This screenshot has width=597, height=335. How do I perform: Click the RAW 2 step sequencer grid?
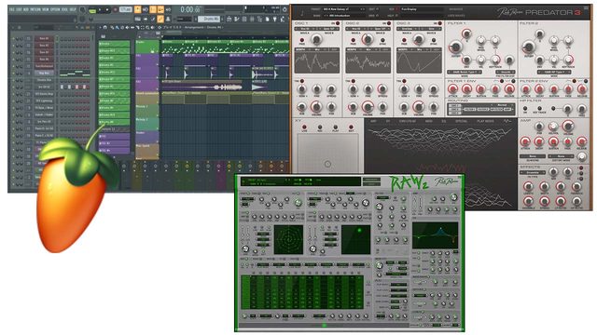[302, 292]
